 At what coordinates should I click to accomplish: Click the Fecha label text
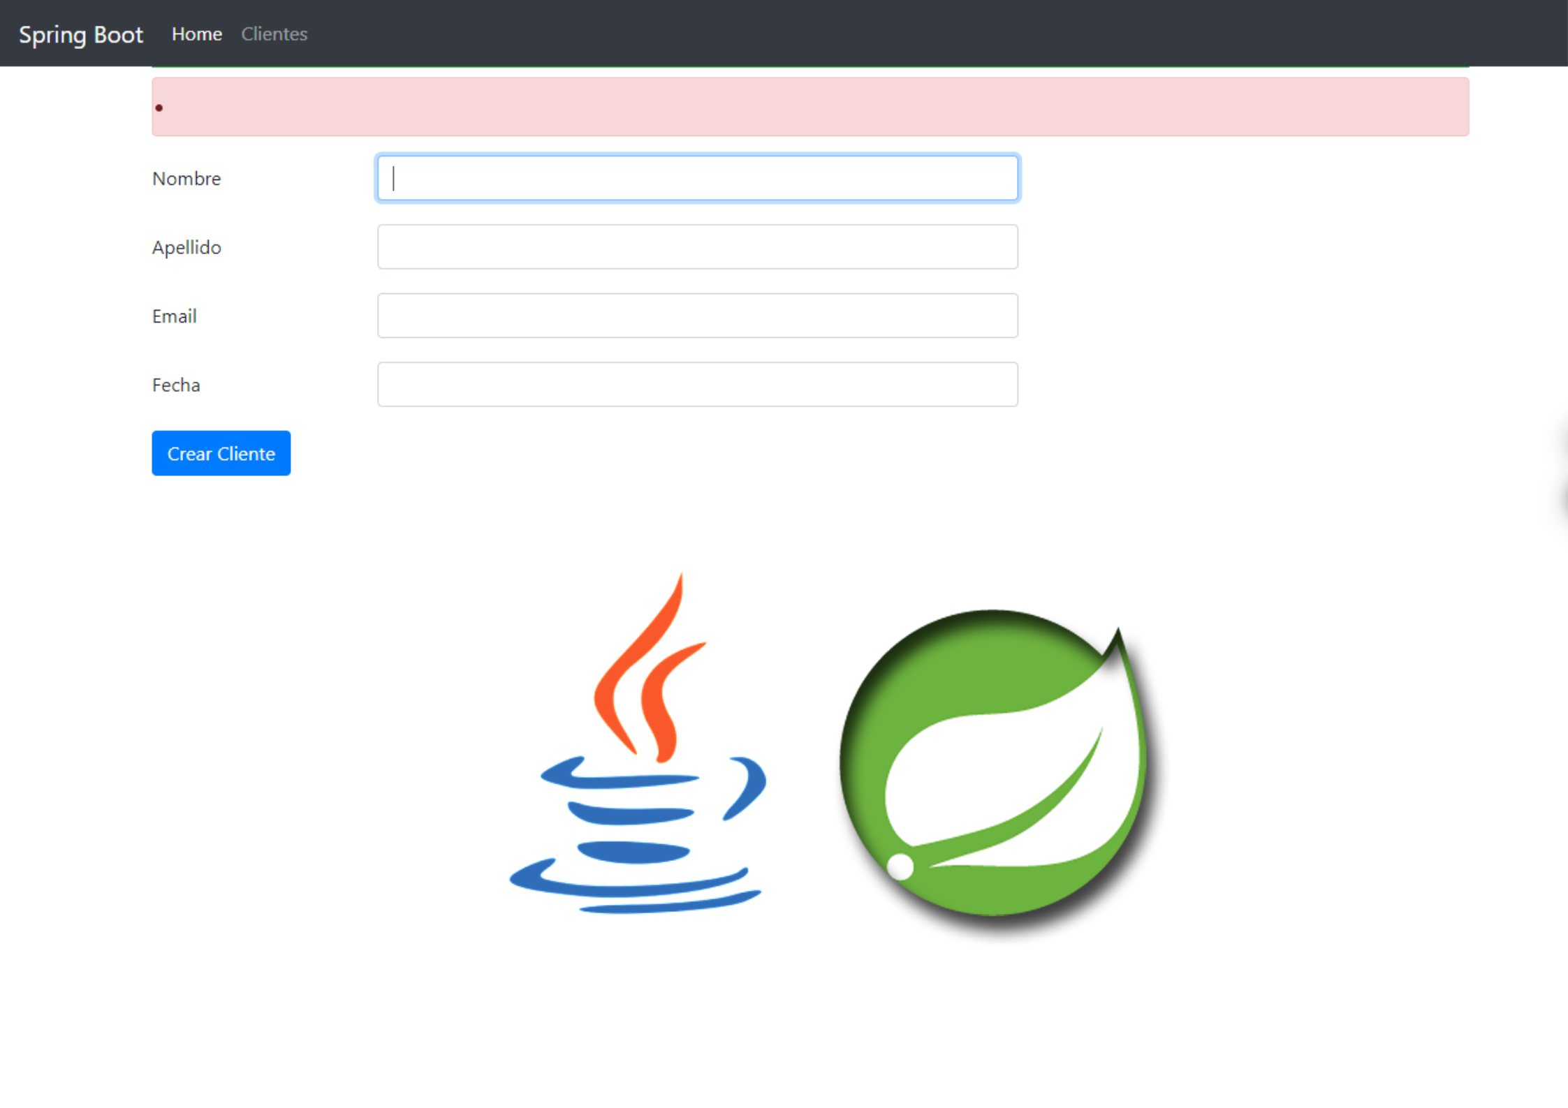pos(176,385)
